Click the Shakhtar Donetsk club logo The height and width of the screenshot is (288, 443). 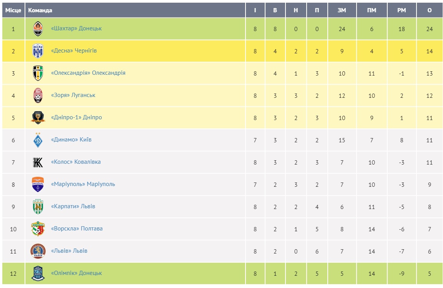coord(38,29)
